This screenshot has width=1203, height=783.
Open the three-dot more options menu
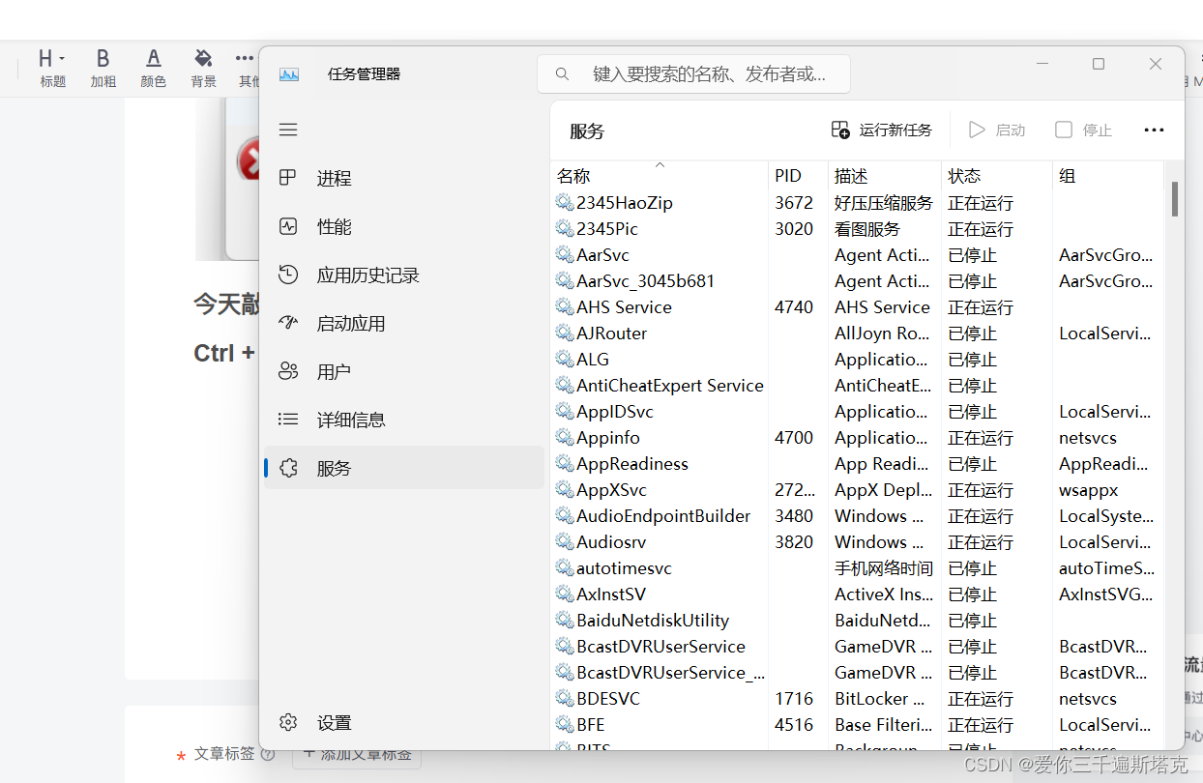click(1154, 130)
